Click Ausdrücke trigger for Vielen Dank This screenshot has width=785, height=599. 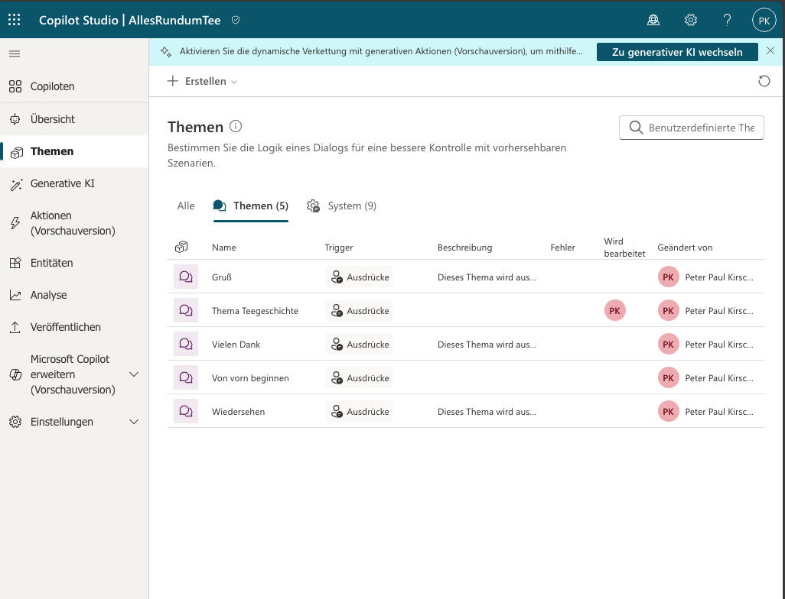[360, 344]
